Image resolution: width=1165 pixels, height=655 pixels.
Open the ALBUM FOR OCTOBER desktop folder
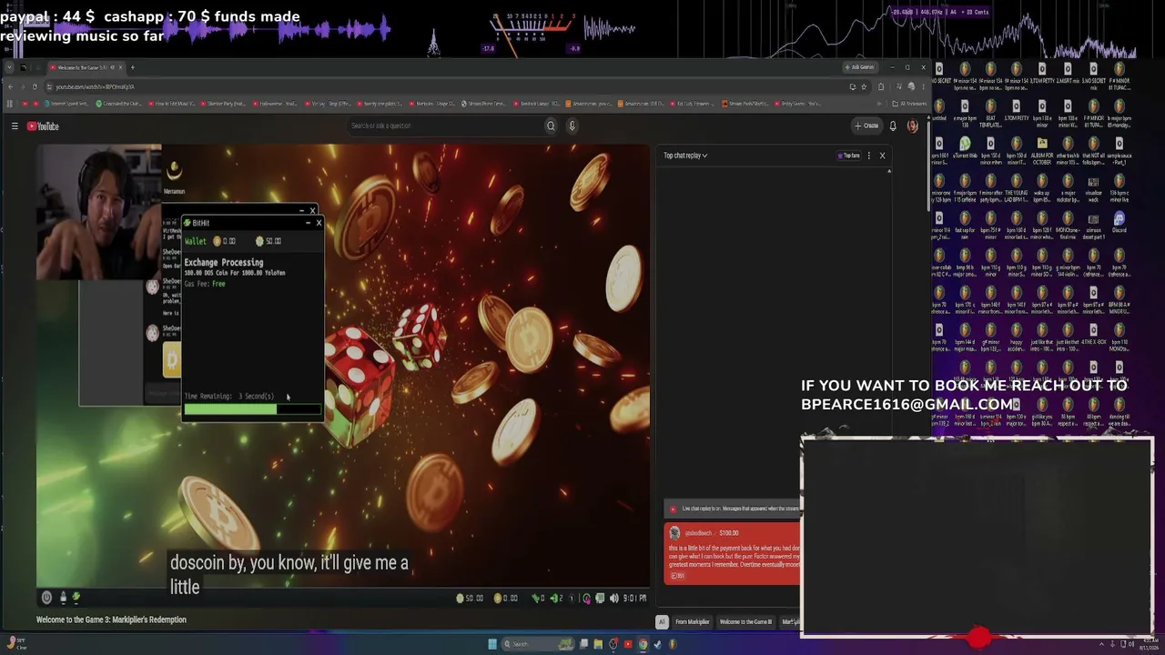(1042, 148)
